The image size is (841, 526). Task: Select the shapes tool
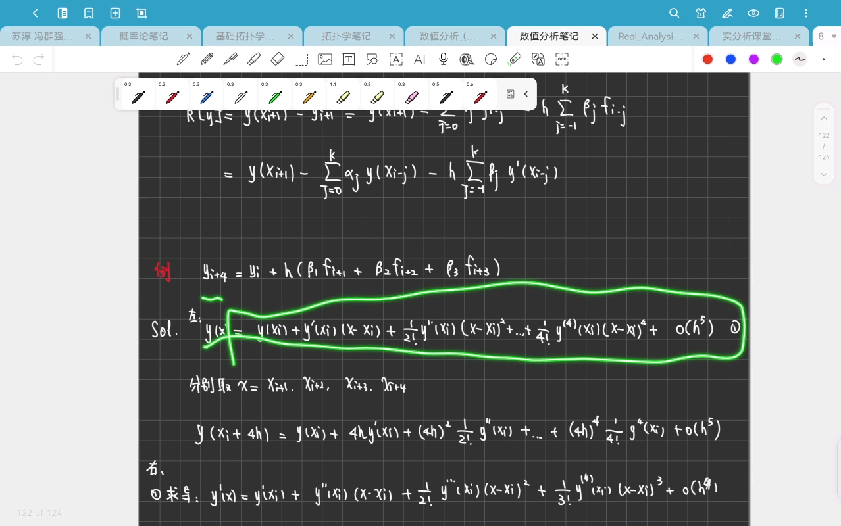(x=372, y=59)
